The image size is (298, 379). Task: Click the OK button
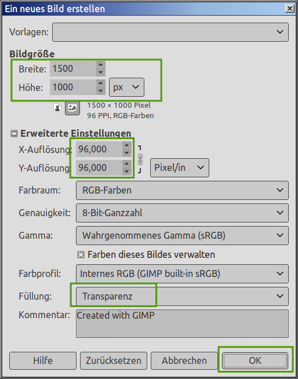[255, 360]
